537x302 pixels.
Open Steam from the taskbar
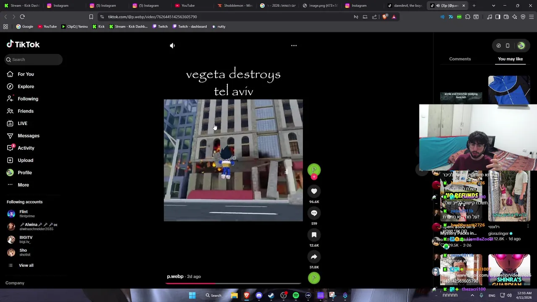(x=271, y=295)
